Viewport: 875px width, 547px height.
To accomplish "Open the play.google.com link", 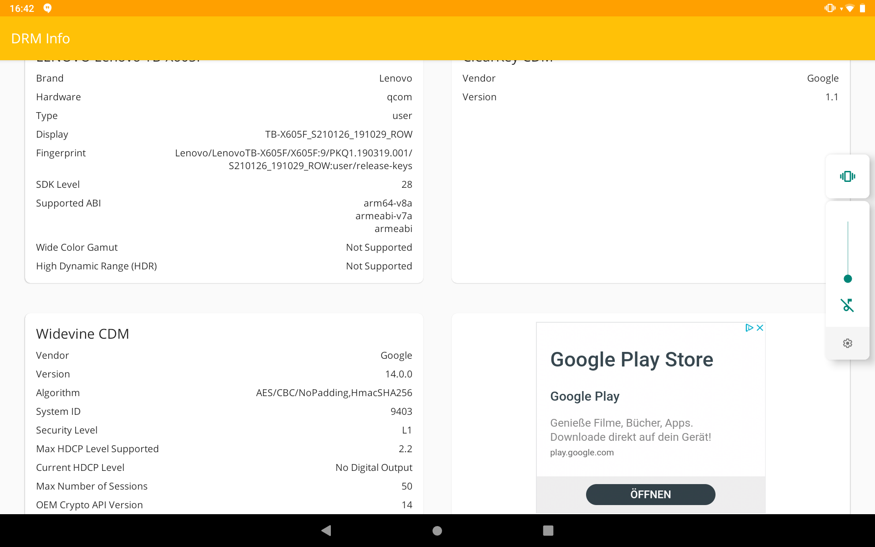I will pos(582,453).
